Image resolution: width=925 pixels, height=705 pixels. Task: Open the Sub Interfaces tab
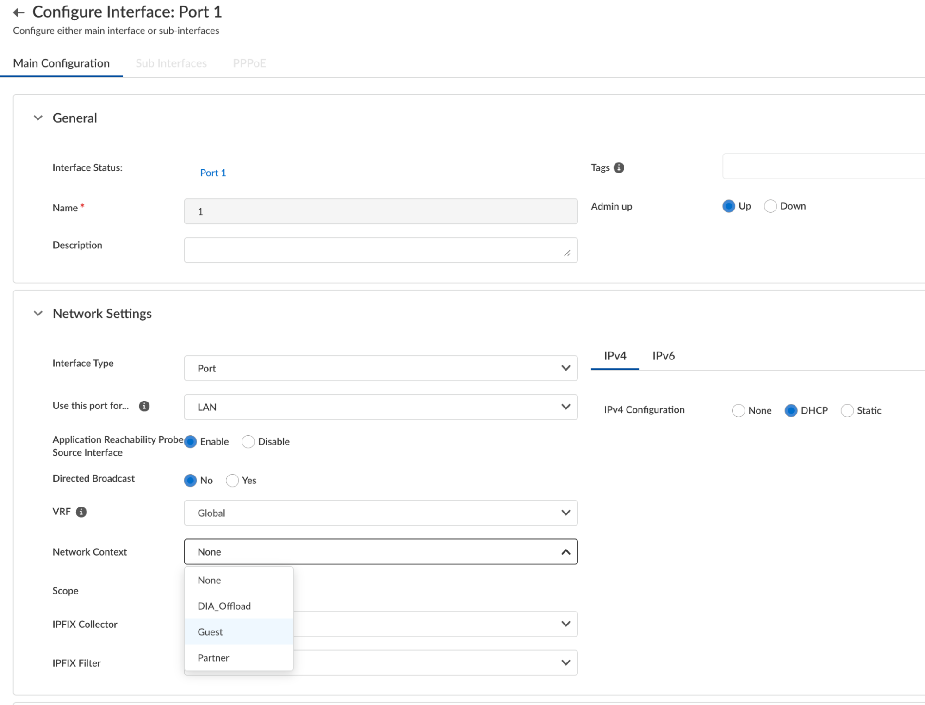point(171,63)
